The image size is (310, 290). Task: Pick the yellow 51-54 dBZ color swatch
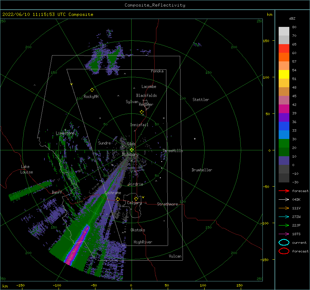[284, 74]
